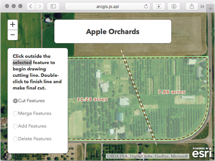This screenshot has width=215, height=161.
Task: Focus the arcgis.js.api address bar
Action: coord(107,6)
